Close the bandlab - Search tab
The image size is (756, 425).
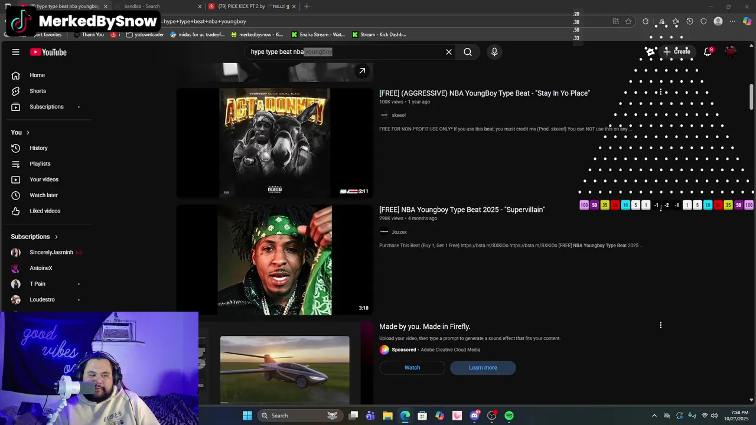[199, 6]
